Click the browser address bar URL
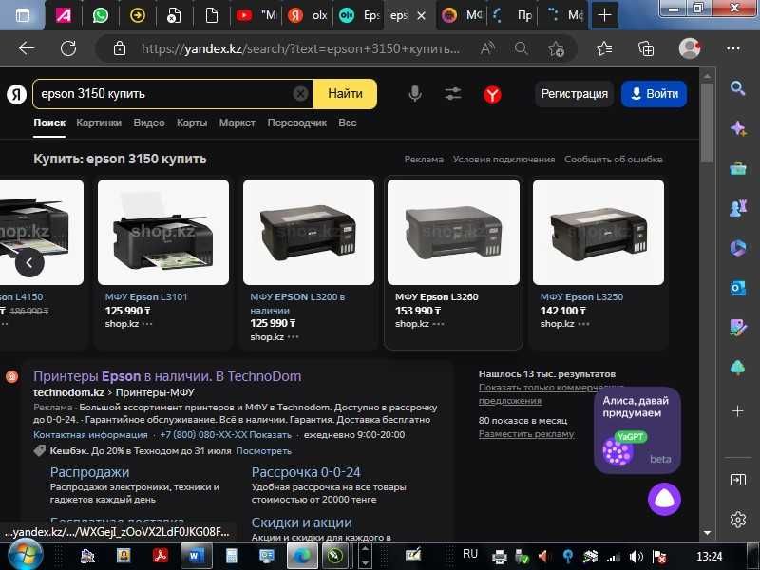 coord(300,48)
